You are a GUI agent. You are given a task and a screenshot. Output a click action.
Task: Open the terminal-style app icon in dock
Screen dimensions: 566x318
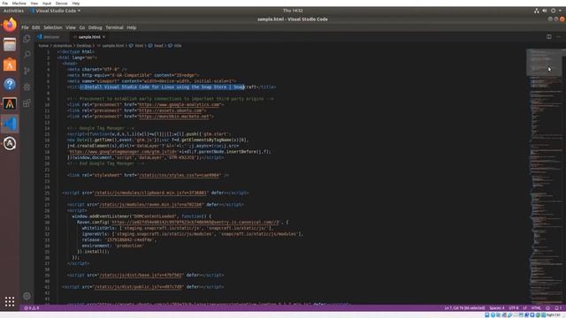(10, 104)
